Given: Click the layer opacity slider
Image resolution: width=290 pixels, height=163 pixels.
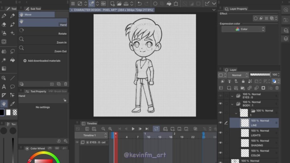Looking at the screenshot, I should click(x=260, y=75).
